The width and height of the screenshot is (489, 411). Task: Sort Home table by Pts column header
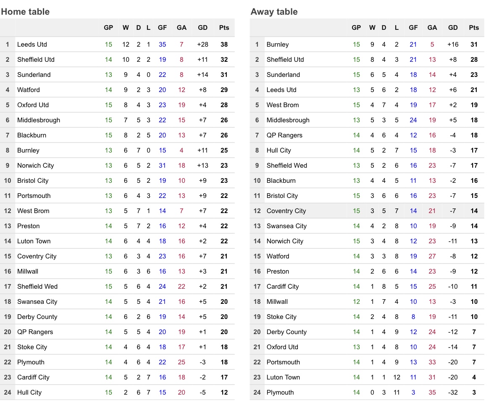(x=224, y=28)
